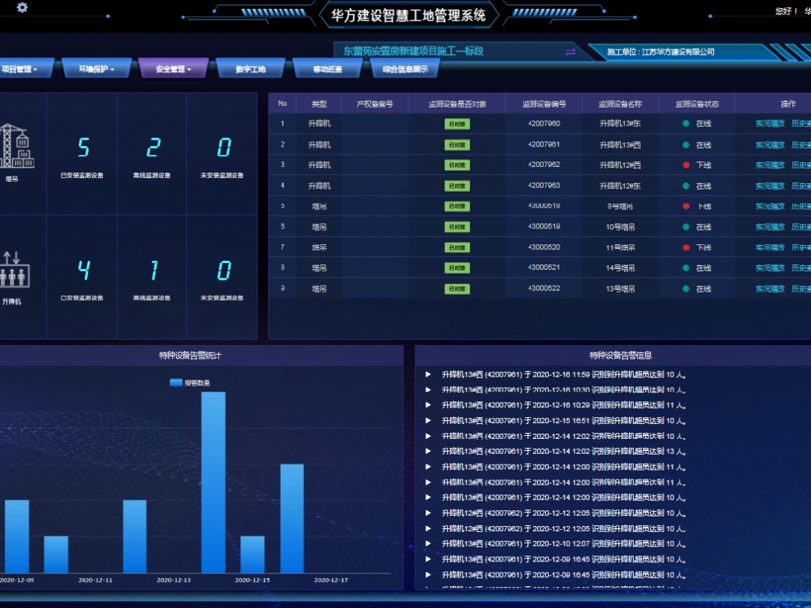
Task: Click 实况播放 link for device 42007960
Action: 770,124
